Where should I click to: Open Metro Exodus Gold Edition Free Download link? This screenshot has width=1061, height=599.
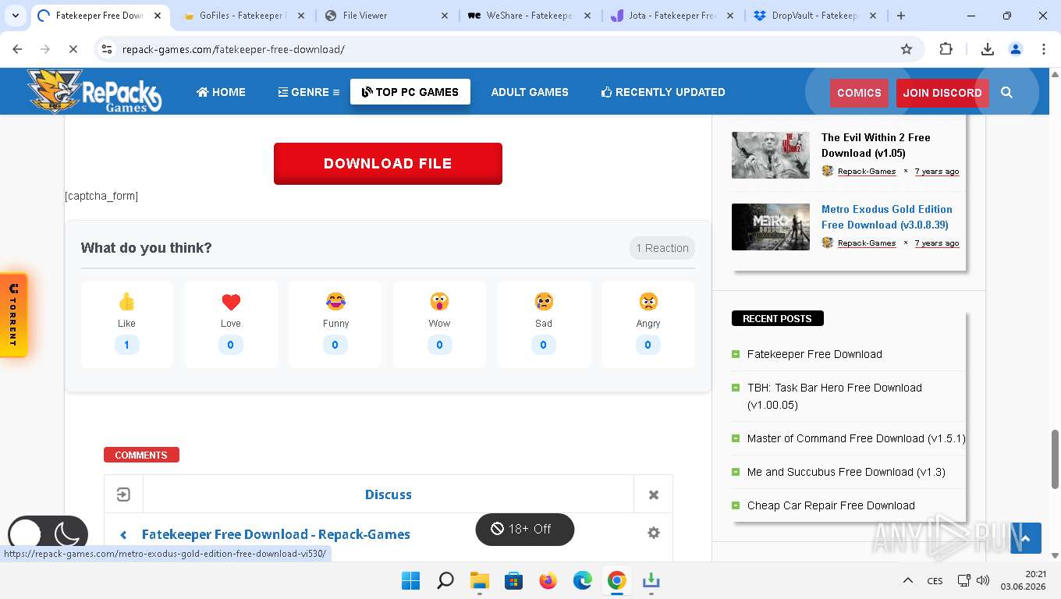click(x=886, y=217)
